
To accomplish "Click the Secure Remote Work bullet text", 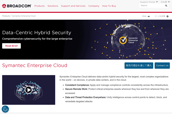I will 117,91.
